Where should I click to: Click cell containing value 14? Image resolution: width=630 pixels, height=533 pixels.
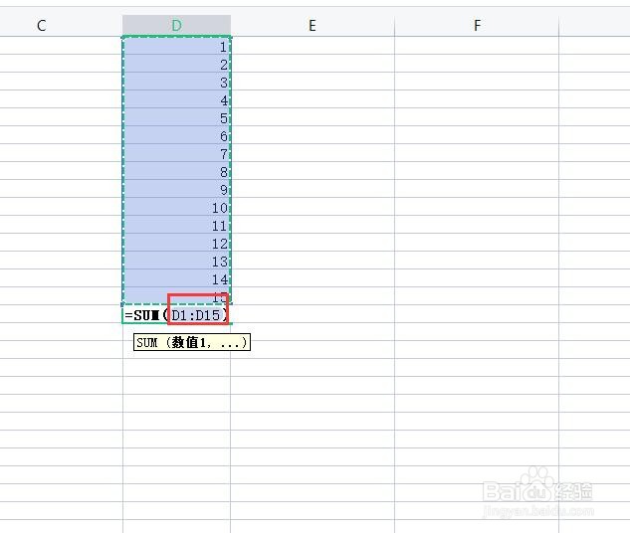(176, 278)
